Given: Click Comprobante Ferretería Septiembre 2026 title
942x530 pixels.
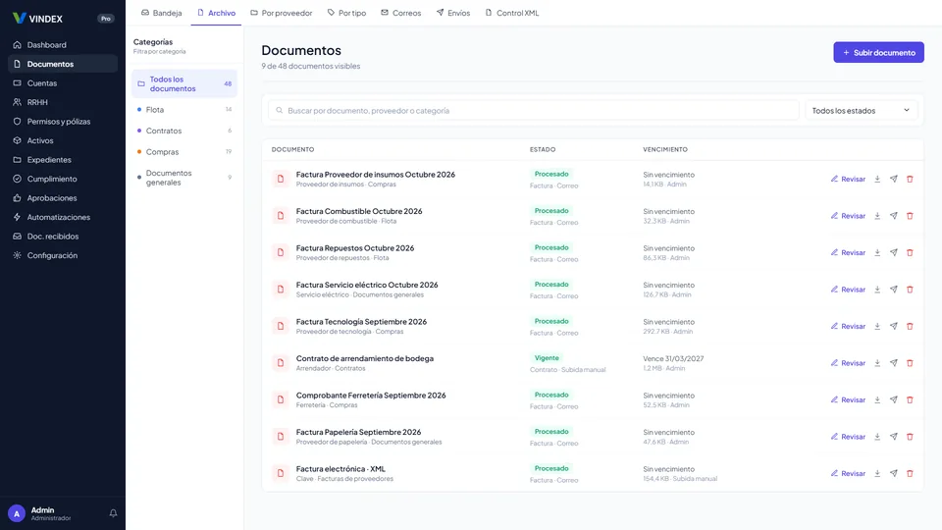Looking at the screenshot, I should [371, 396].
